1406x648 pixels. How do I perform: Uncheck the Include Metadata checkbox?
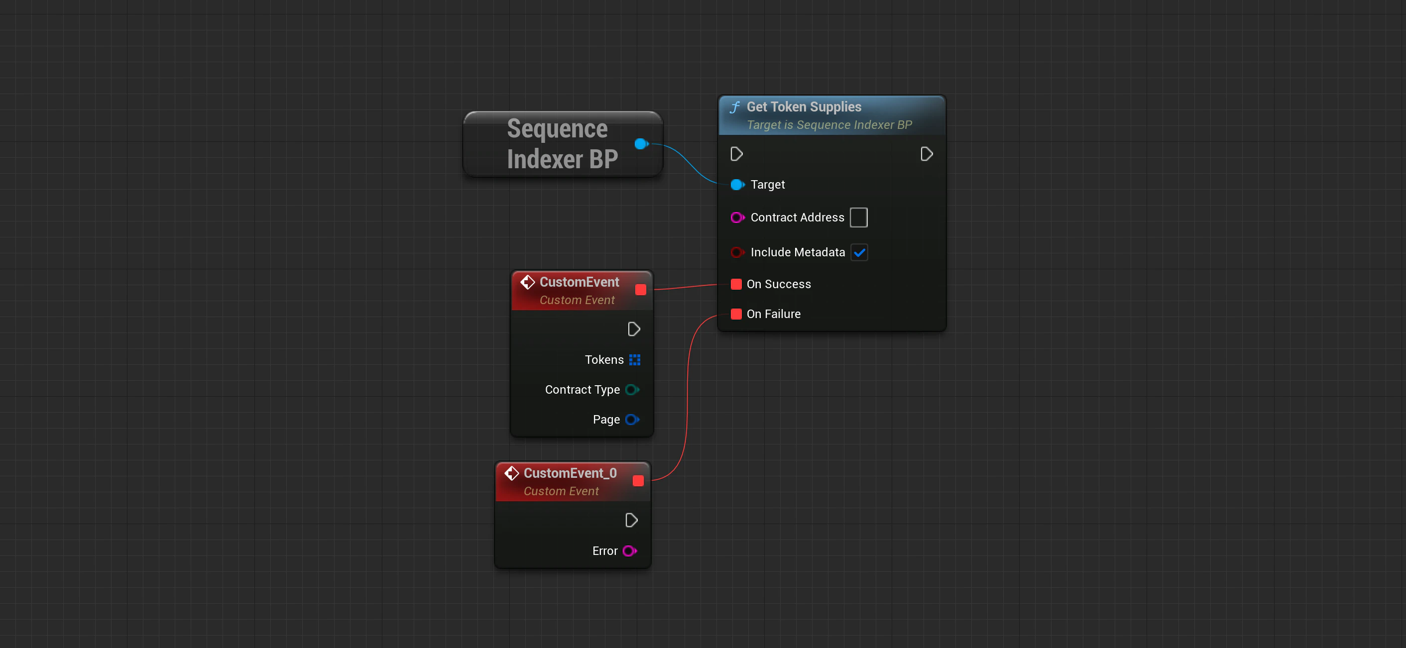tap(859, 252)
